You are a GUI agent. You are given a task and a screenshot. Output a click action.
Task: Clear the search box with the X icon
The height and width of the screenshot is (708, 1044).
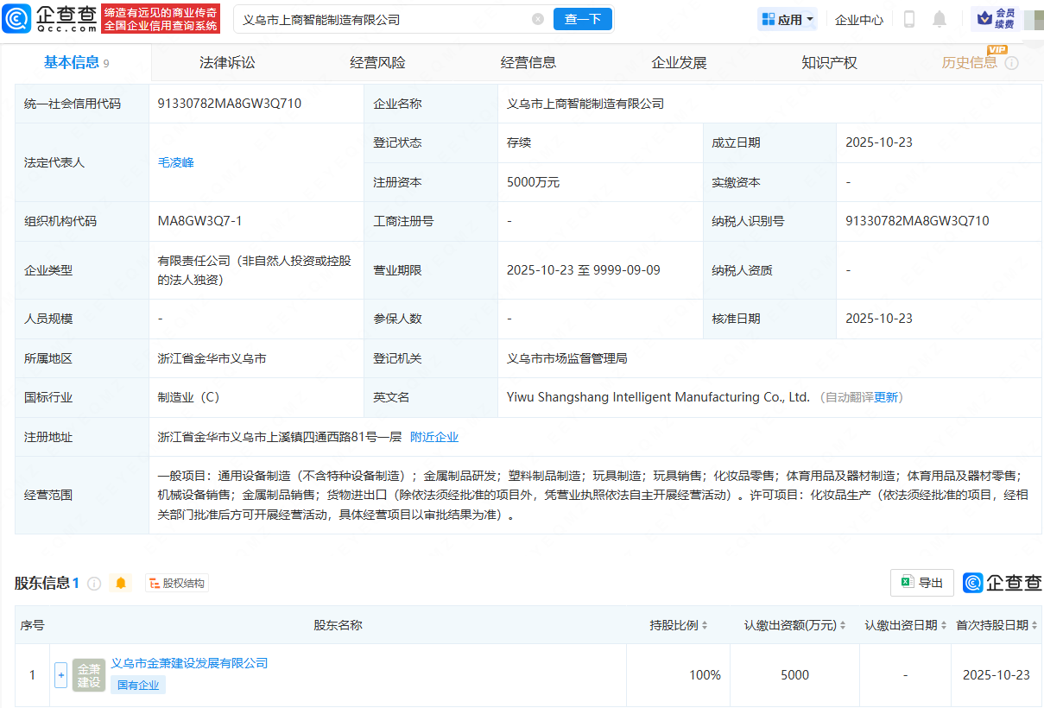point(538,19)
